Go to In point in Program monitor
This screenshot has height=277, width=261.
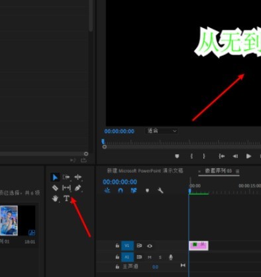point(221,156)
